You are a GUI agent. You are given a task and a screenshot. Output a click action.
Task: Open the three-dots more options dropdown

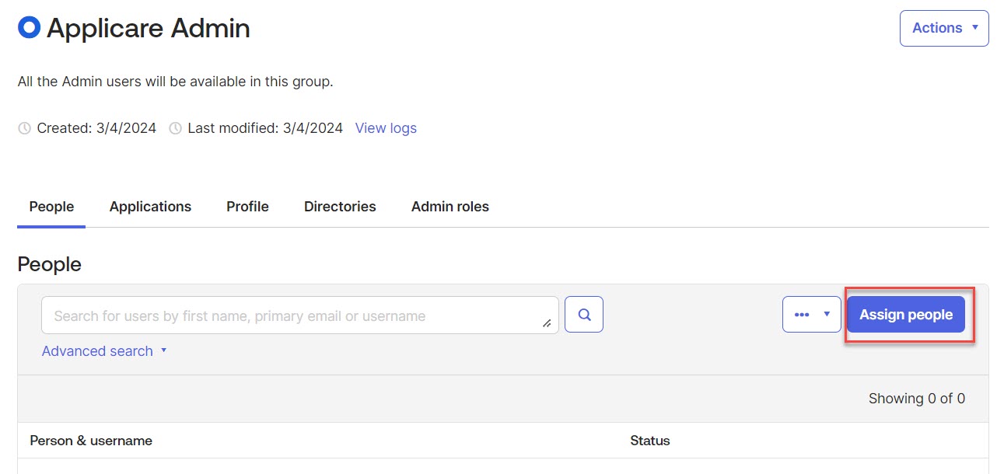tap(811, 315)
